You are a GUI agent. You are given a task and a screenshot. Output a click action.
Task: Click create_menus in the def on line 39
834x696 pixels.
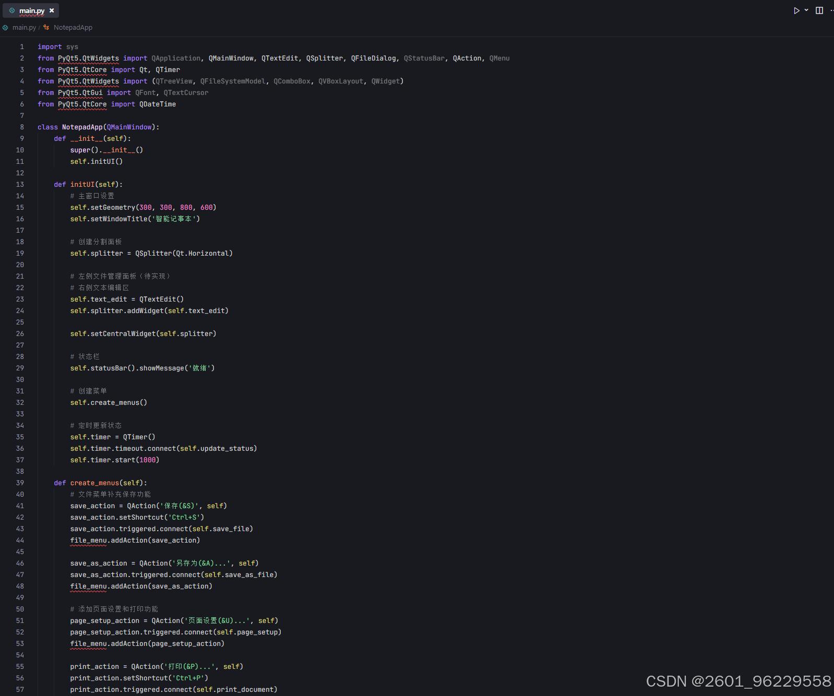pos(95,483)
